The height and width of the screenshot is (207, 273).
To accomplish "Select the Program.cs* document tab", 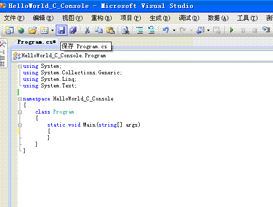I will coord(37,42).
